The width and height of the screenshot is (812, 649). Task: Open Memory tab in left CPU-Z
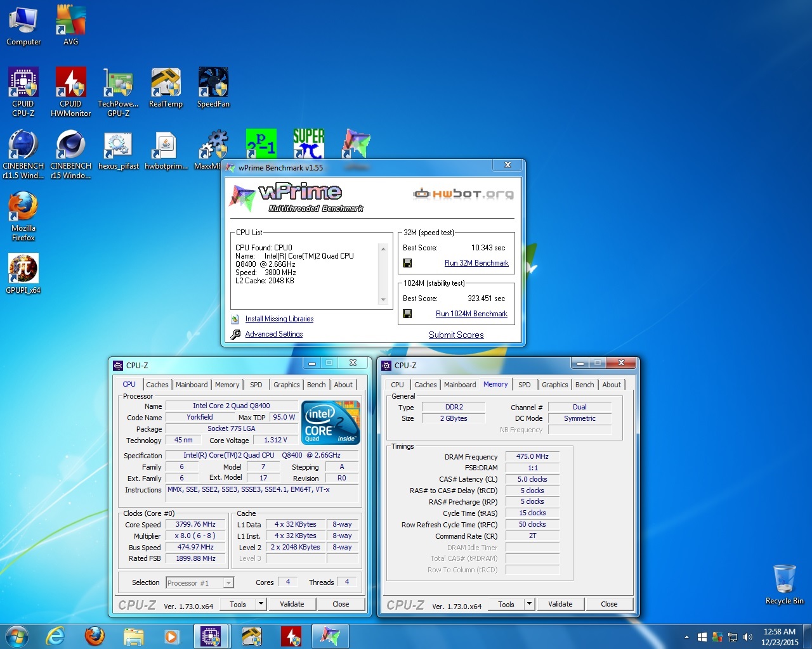coord(227,385)
